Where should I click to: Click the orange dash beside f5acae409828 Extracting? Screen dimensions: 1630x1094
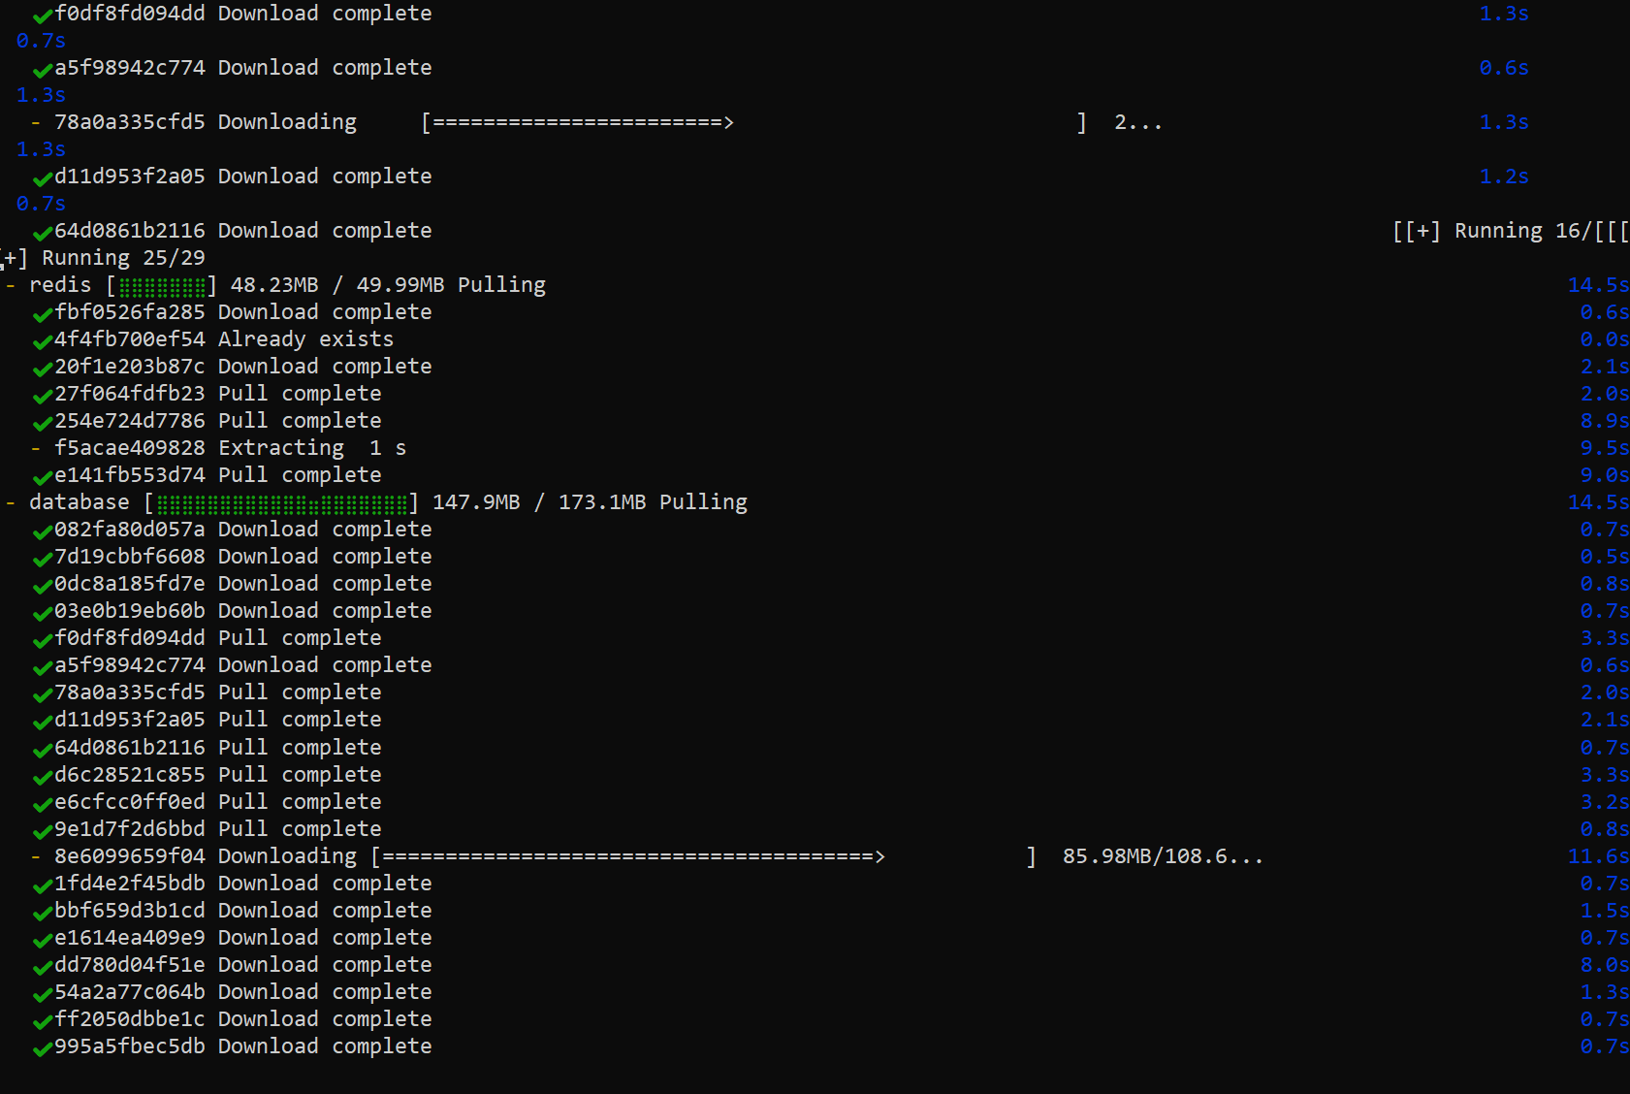pyautogui.click(x=36, y=448)
